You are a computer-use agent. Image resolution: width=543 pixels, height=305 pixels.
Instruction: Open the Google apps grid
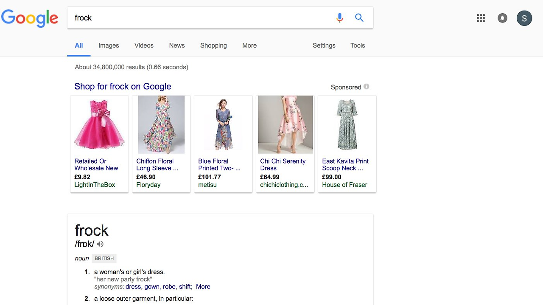[x=481, y=18]
